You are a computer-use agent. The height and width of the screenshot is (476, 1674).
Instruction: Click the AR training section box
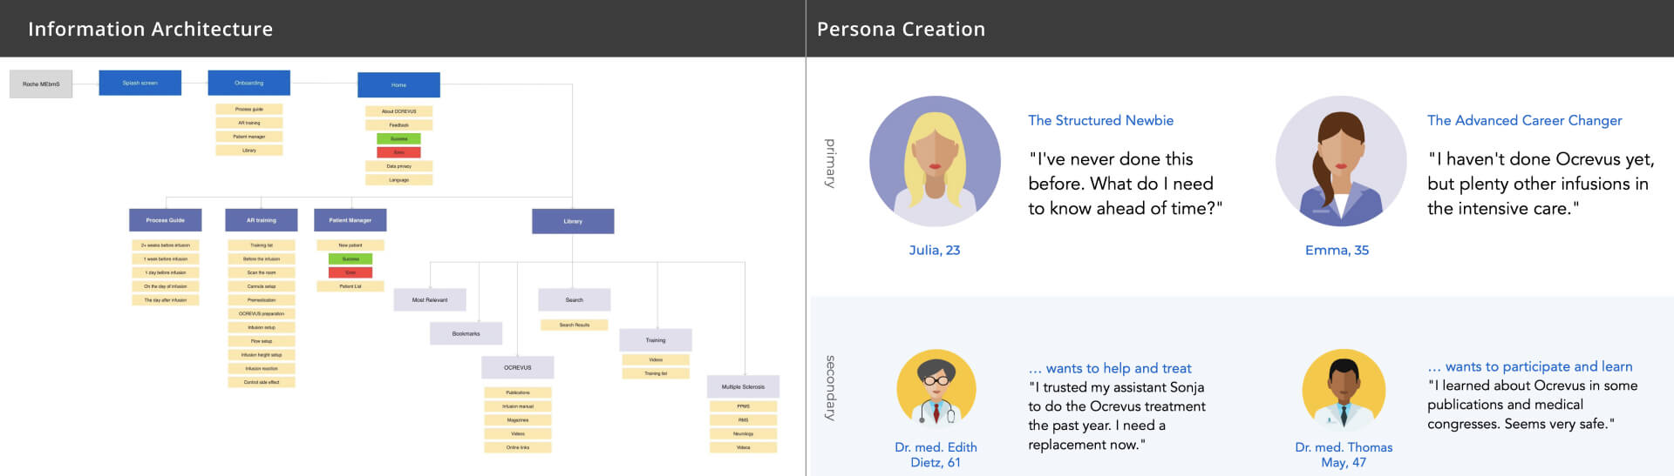pos(262,220)
